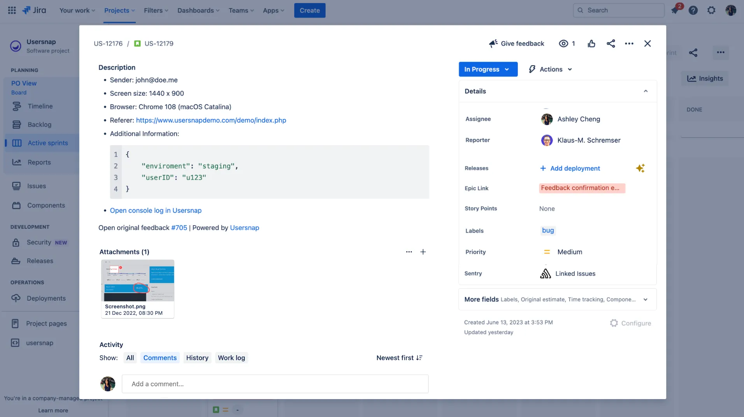Viewport: 744px width, 417px height.
Task: Open the Deployments section
Action: pos(46,298)
